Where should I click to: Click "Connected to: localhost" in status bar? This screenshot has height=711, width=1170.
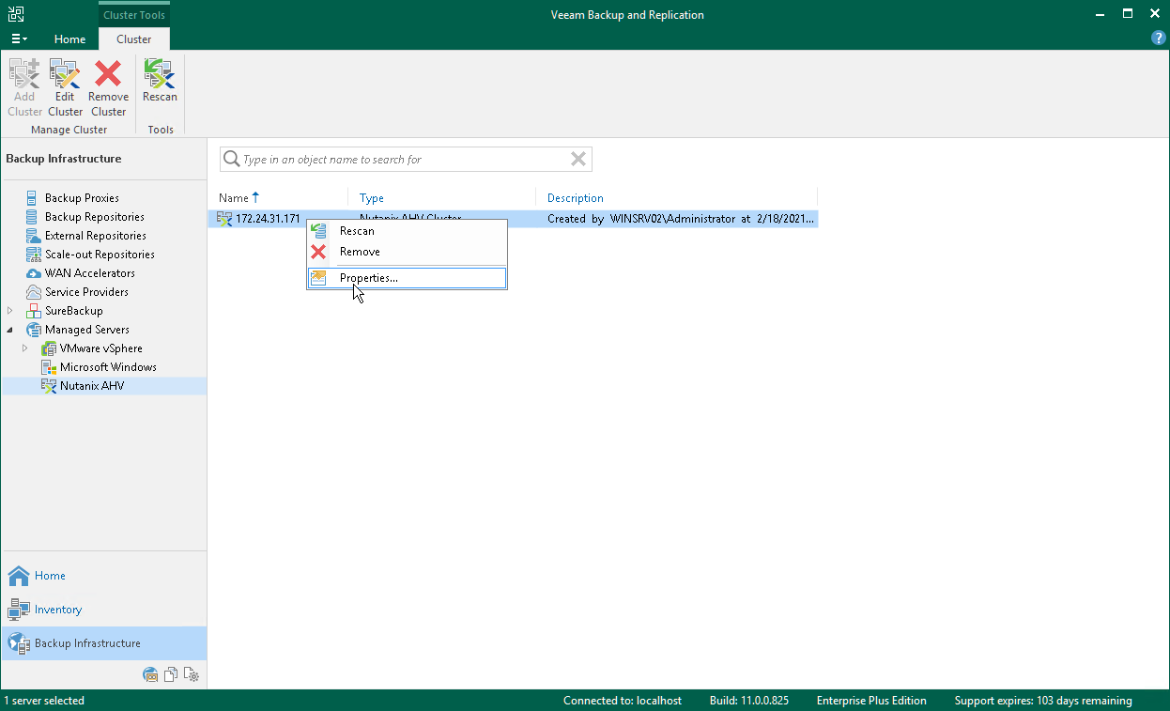coord(623,701)
